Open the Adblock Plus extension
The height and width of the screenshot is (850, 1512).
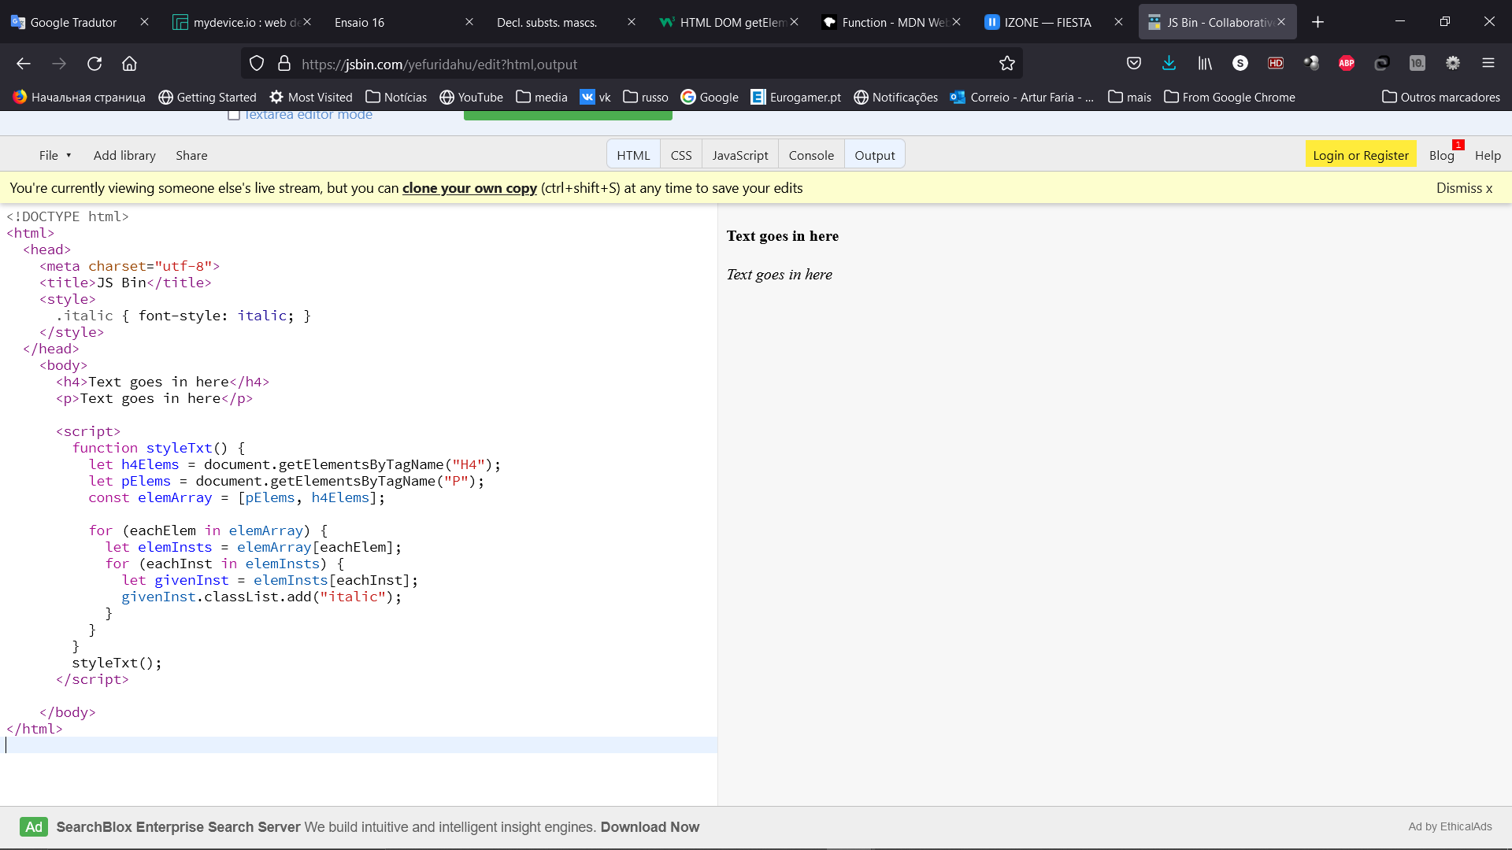(1347, 64)
